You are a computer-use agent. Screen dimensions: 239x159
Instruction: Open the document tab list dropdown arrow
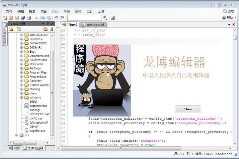point(229,25)
